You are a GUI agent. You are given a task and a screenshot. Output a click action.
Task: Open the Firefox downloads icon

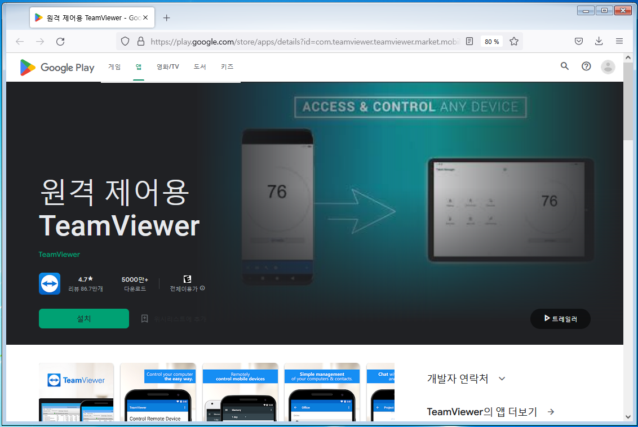click(x=599, y=41)
